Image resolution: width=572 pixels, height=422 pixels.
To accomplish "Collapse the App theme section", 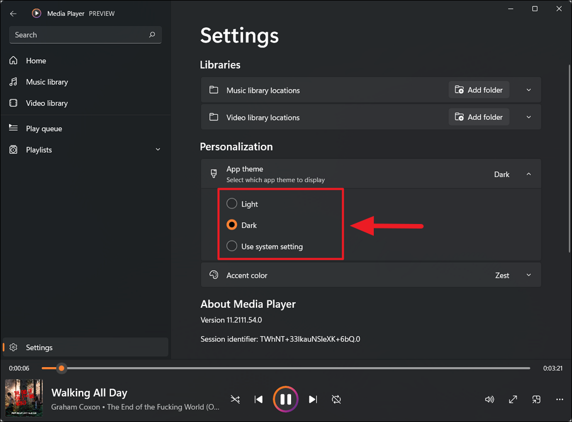I will 528,174.
